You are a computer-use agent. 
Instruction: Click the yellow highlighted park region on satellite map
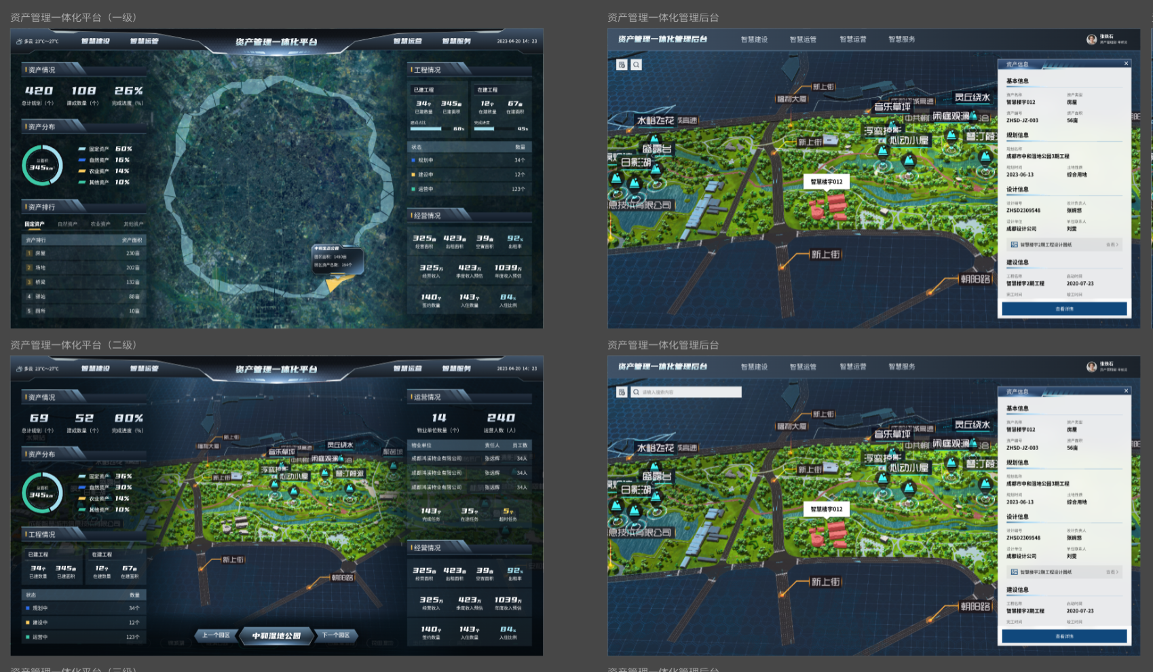click(x=333, y=283)
